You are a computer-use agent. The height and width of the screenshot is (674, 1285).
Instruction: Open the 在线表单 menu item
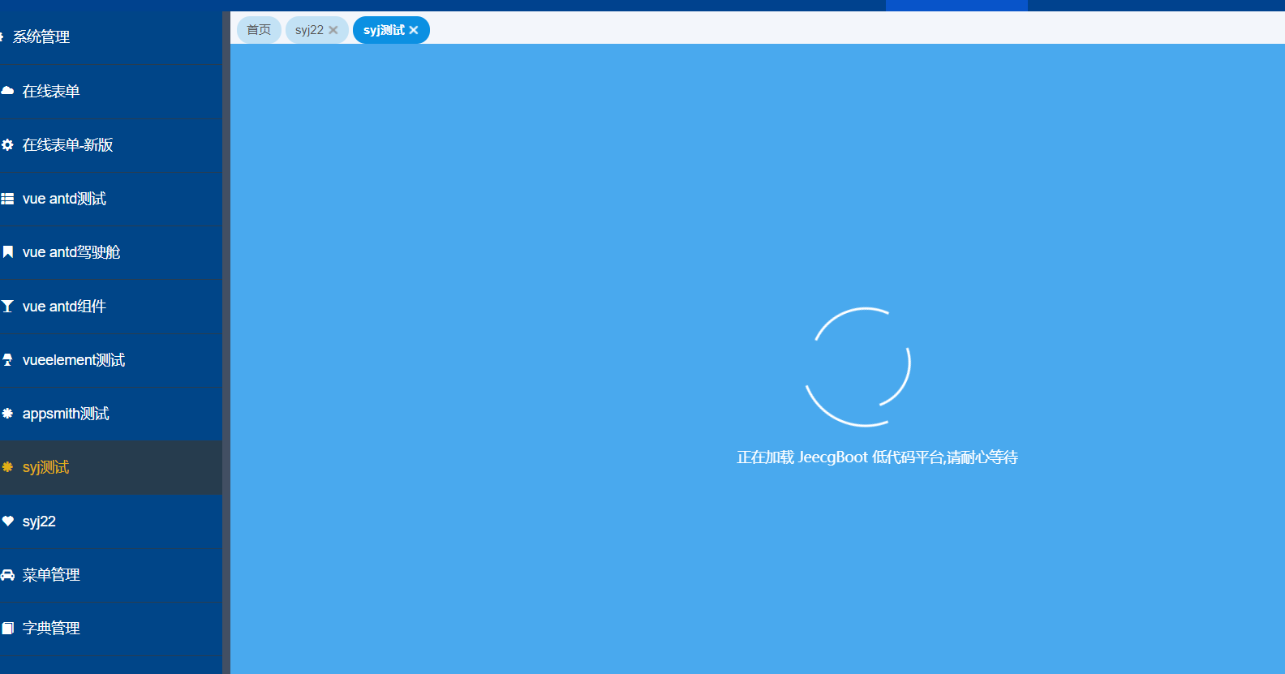click(51, 91)
